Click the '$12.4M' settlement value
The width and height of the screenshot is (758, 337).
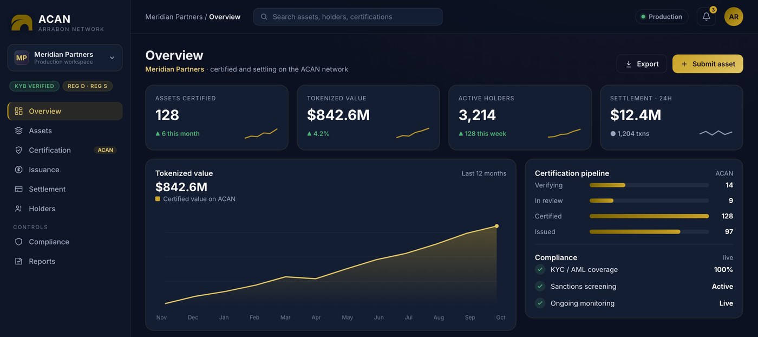(x=636, y=115)
